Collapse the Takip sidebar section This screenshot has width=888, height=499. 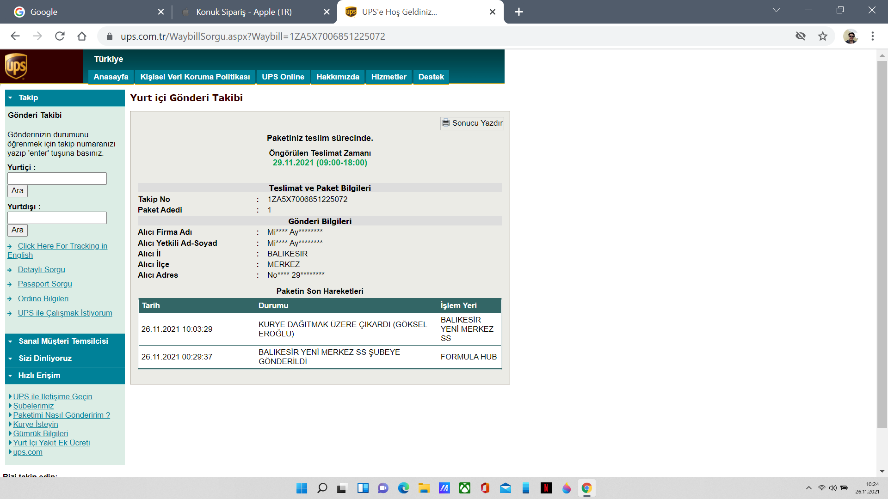pyautogui.click(x=65, y=98)
